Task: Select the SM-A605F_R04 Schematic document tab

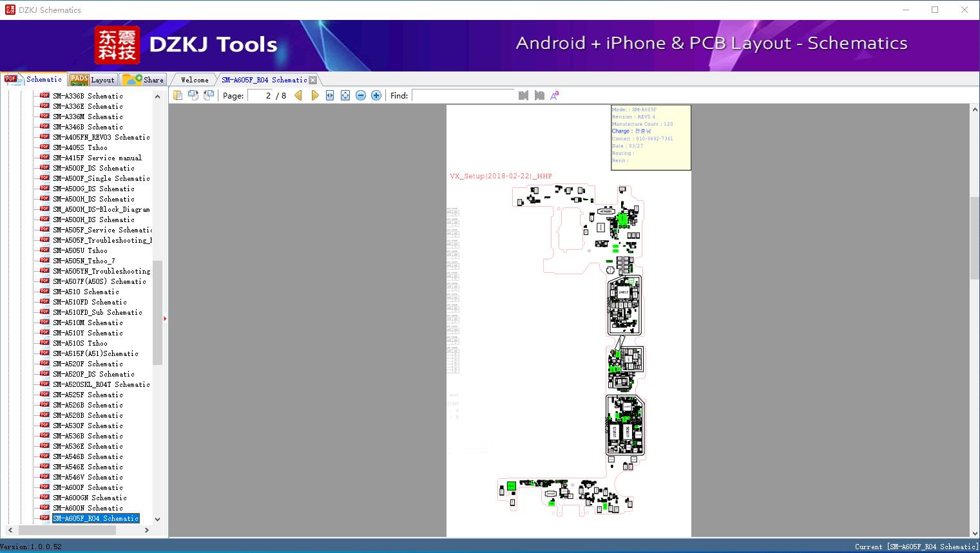Action: pos(264,80)
